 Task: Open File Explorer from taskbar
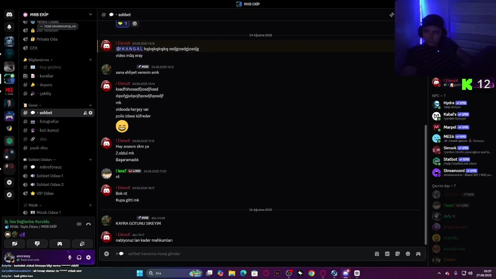tap(232, 273)
